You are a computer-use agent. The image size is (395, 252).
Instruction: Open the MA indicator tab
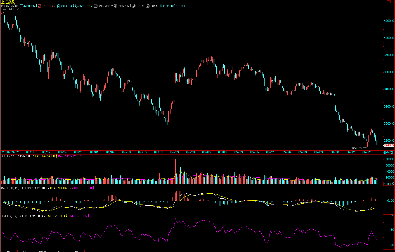point(9,251)
